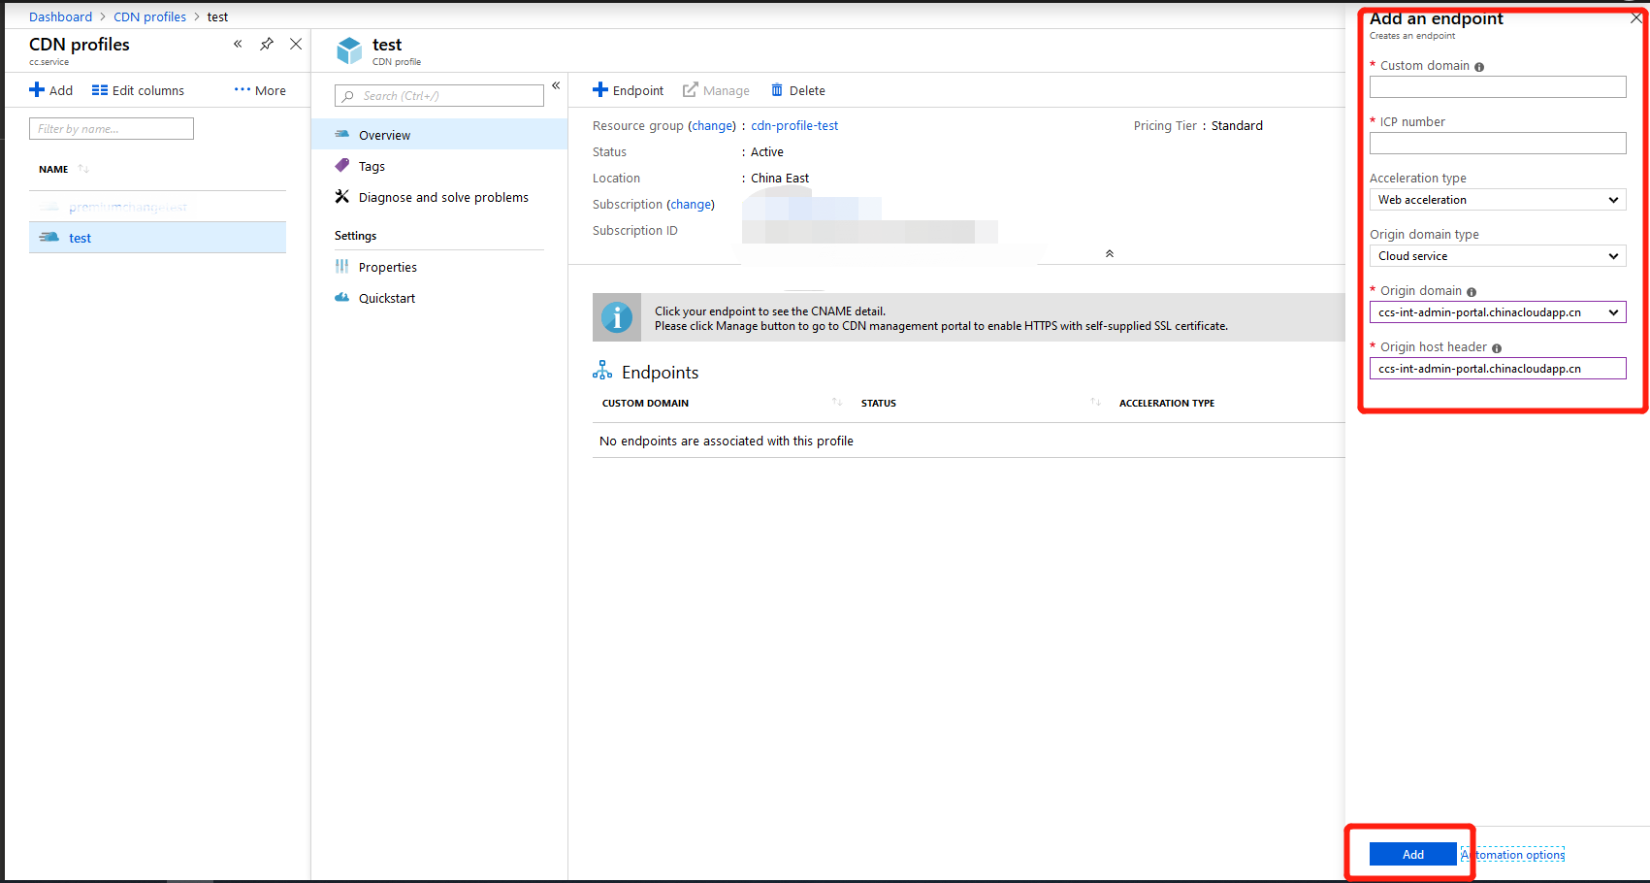This screenshot has width=1650, height=883.
Task: Collapse the essentials section chevron
Action: coord(1110,253)
